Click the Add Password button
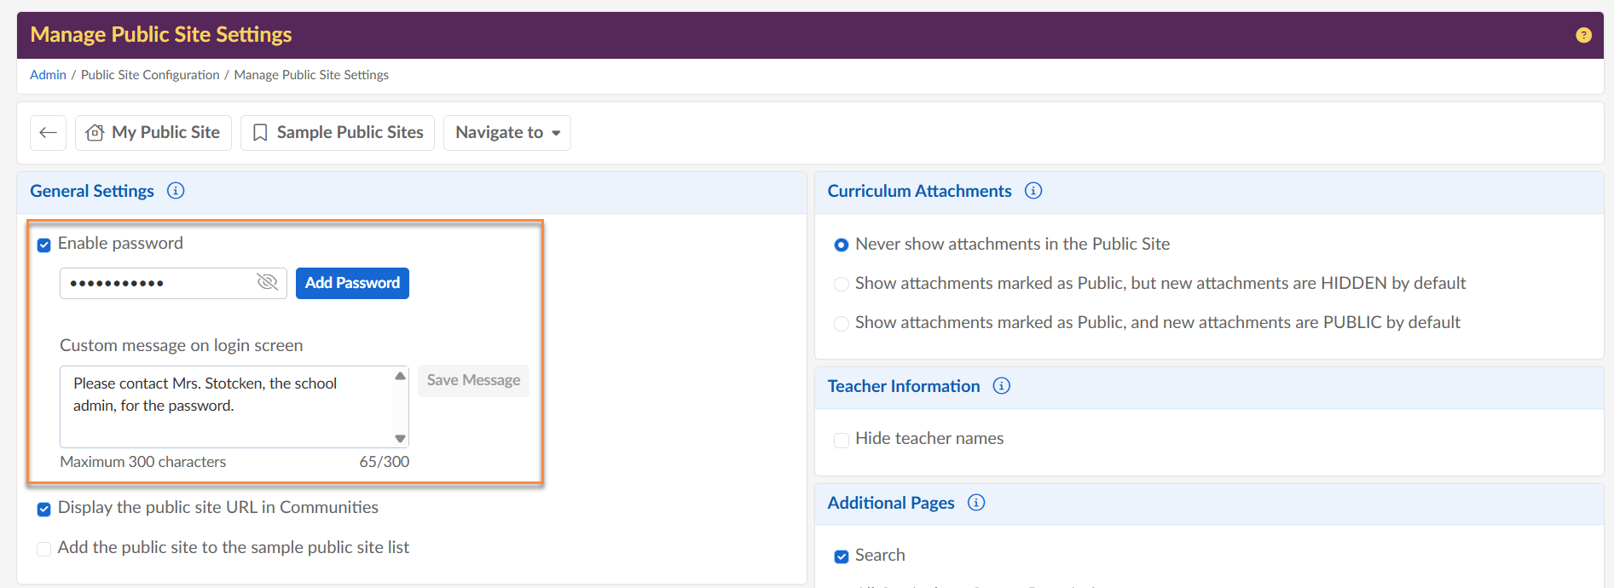The width and height of the screenshot is (1614, 588). point(352,283)
